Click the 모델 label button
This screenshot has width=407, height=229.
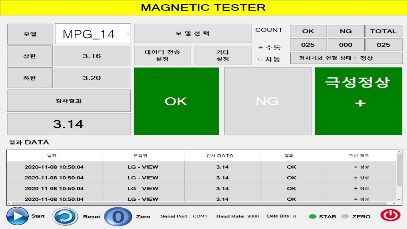click(30, 34)
